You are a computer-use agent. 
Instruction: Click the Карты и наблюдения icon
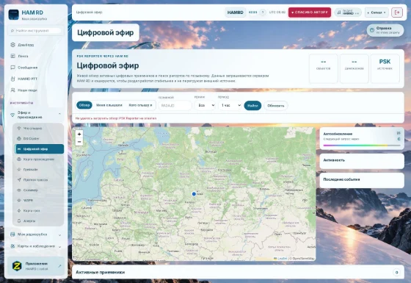tap(12, 246)
